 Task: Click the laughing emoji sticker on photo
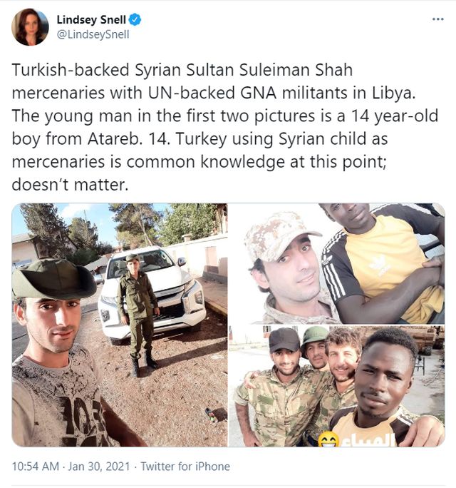tap(329, 439)
